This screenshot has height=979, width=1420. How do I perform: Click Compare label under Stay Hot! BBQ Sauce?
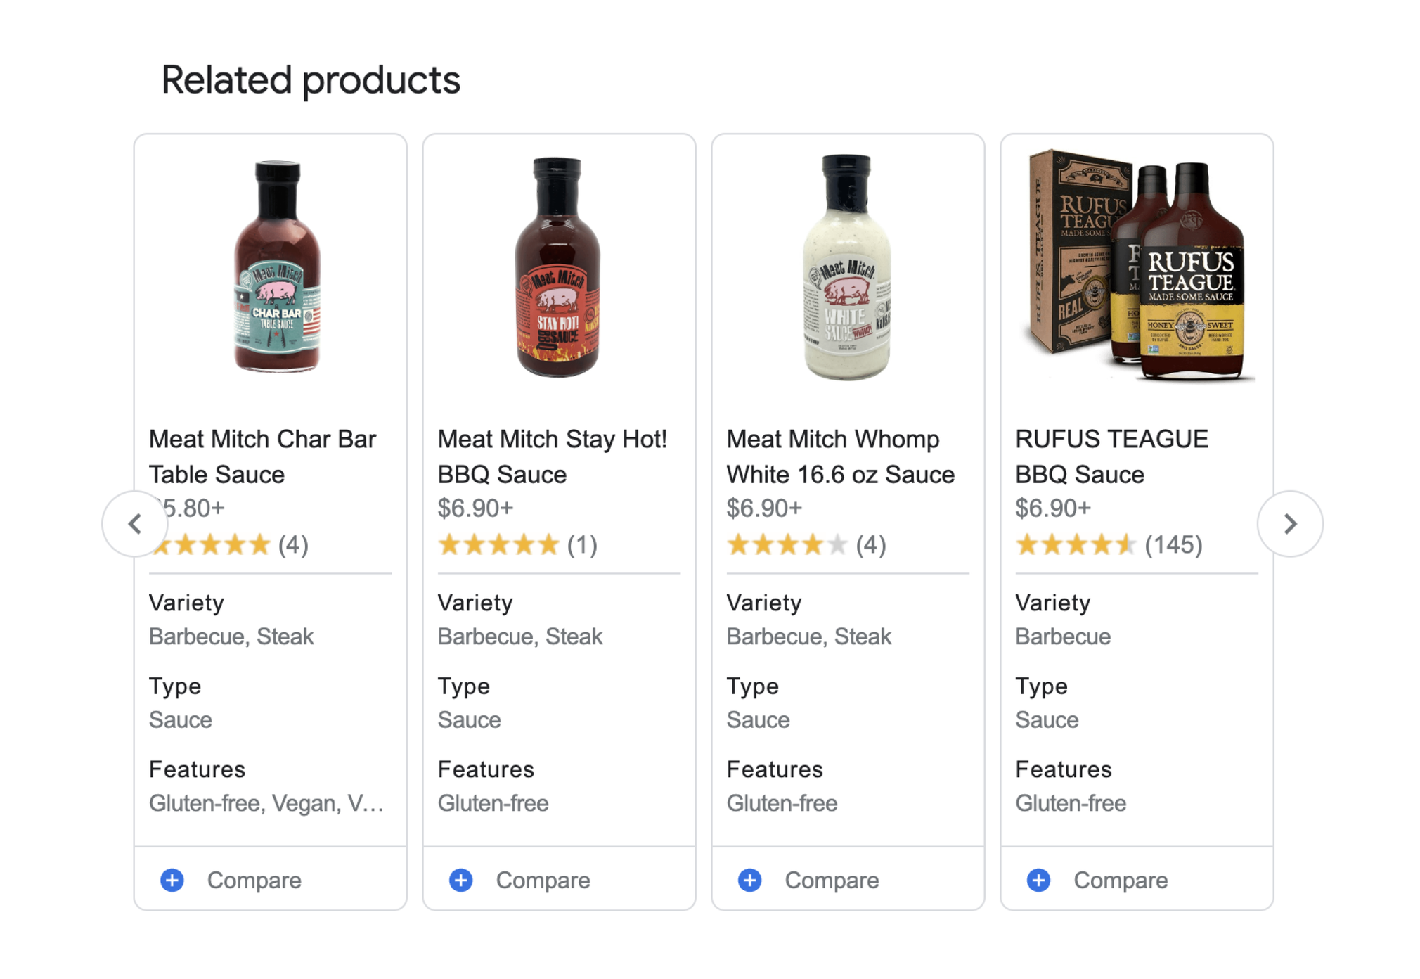(x=543, y=880)
